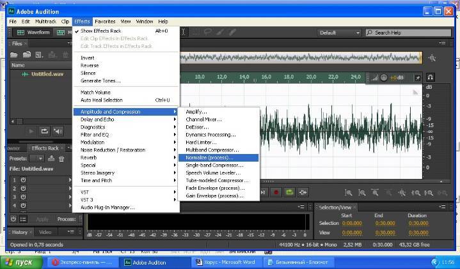460x269 pixels.
Task: Select Audio Plug-In Manager item
Action: coord(126,208)
